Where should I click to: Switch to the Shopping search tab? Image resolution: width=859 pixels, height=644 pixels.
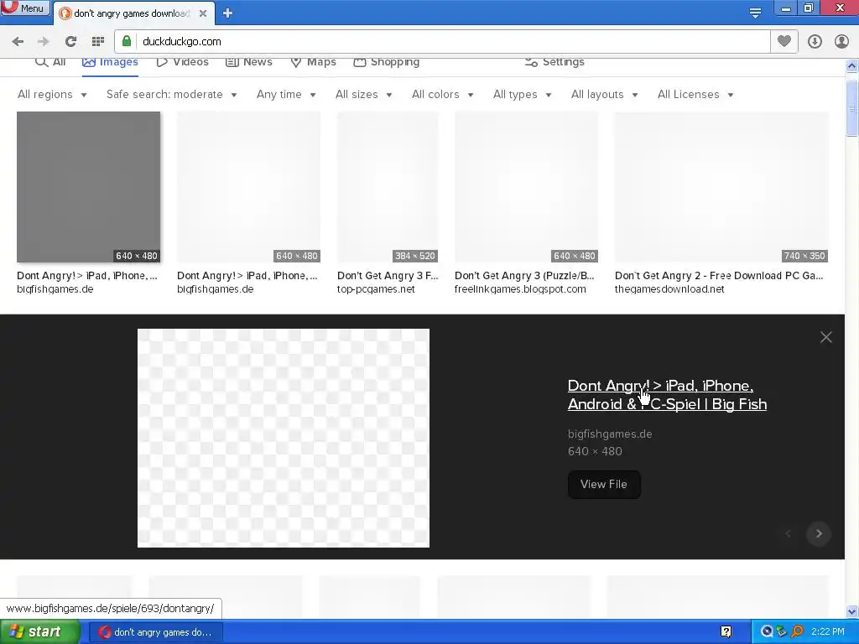tap(386, 62)
